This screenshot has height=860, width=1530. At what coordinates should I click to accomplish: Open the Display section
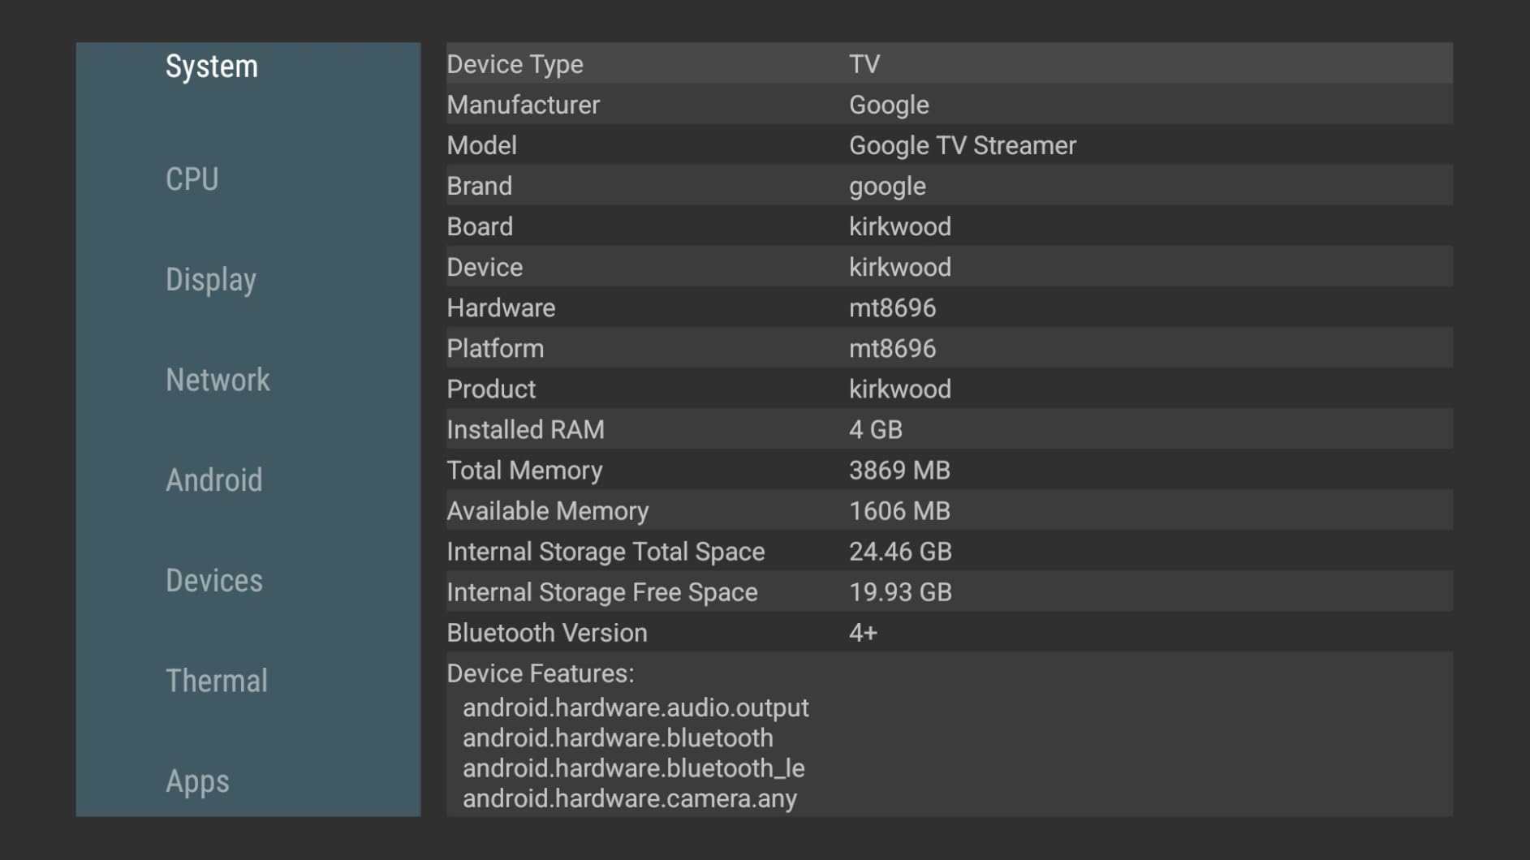point(210,279)
